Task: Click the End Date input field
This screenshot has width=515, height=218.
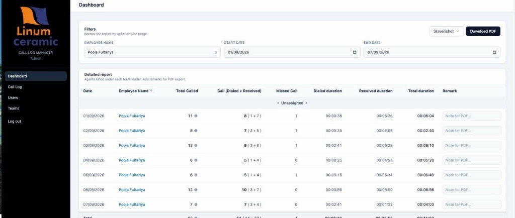Action: click(432, 52)
